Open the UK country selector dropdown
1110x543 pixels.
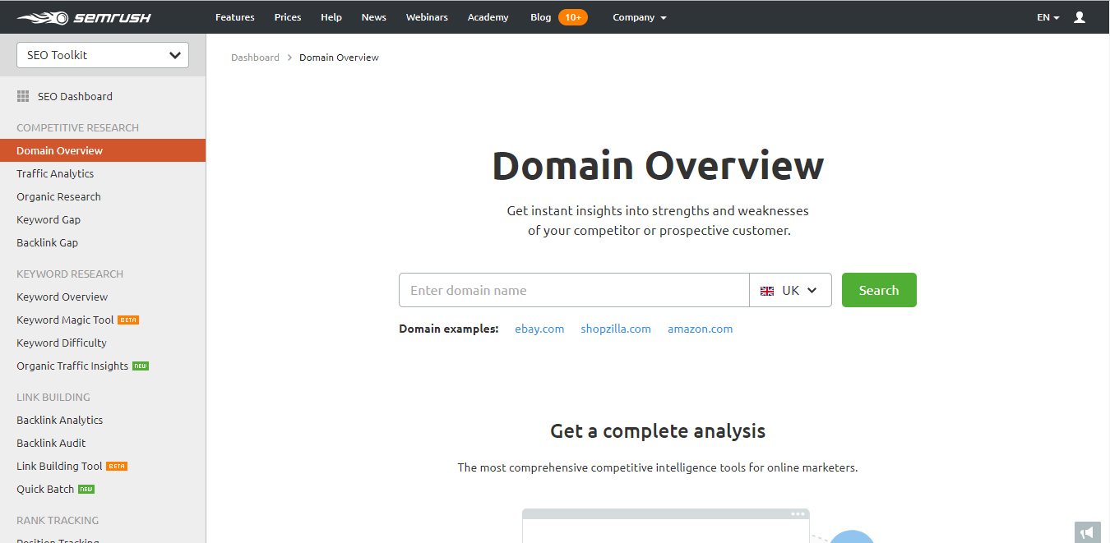point(790,290)
